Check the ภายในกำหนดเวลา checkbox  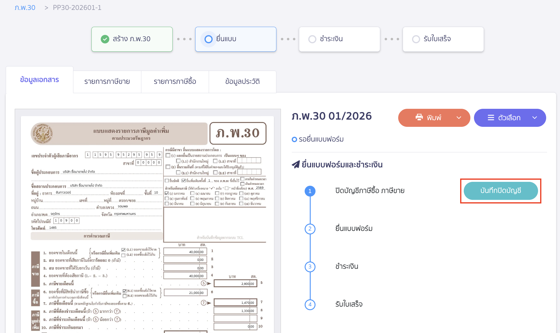point(242,180)
